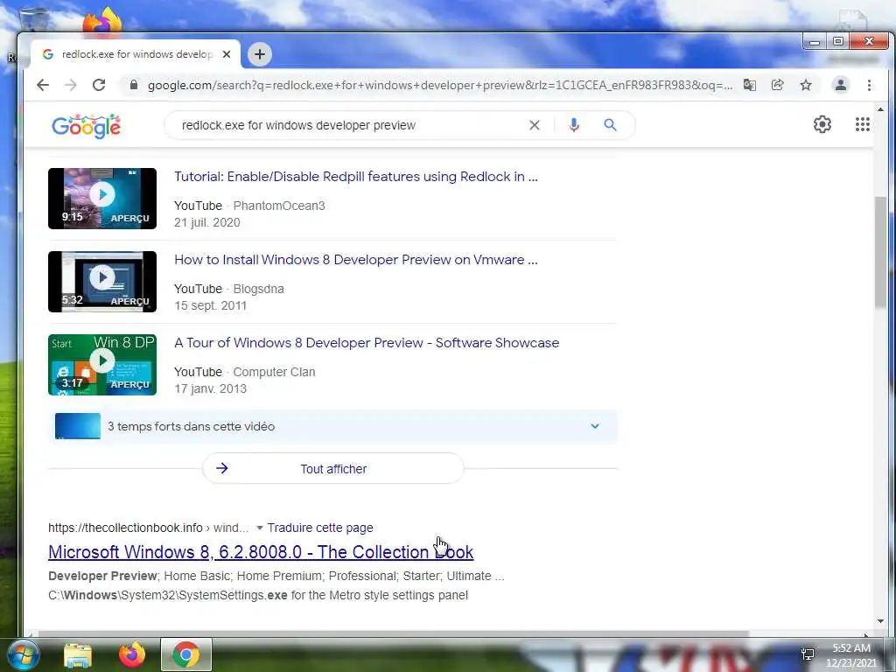Viewport: 896px width, 672px height.
Task: Open Google settings gear
Action: point(822,124)
